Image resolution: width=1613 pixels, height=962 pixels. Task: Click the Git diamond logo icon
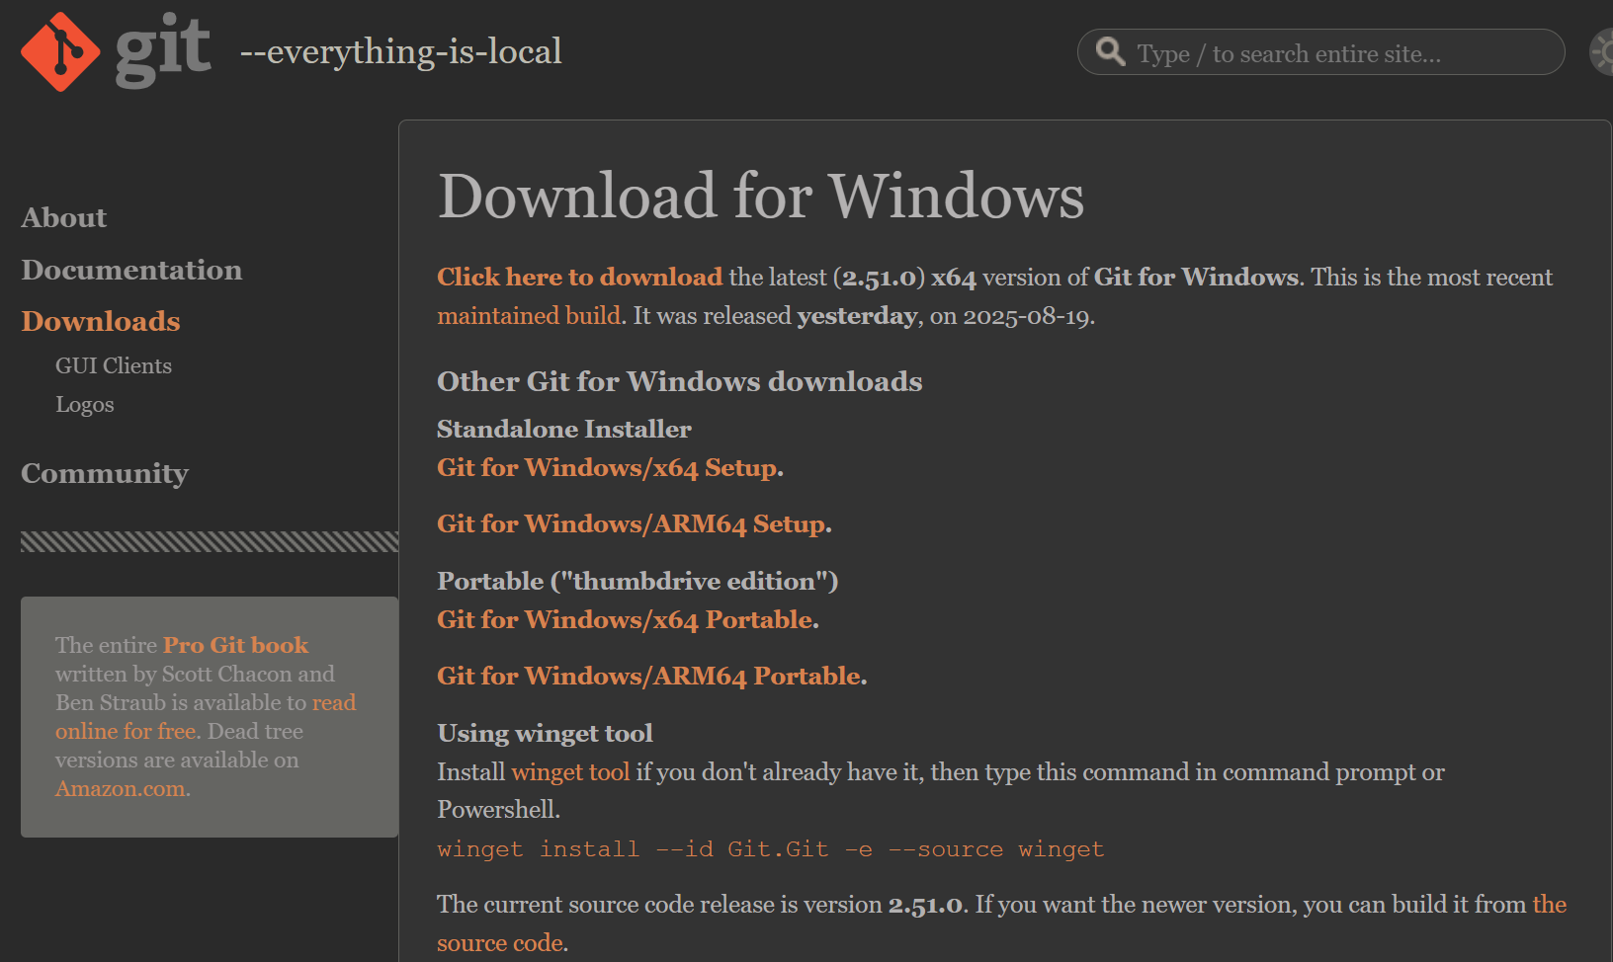tap(60, 51)
